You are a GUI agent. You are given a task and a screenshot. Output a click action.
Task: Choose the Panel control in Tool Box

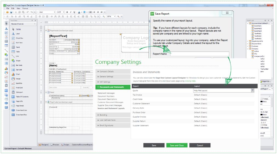[x=16, y=47]
